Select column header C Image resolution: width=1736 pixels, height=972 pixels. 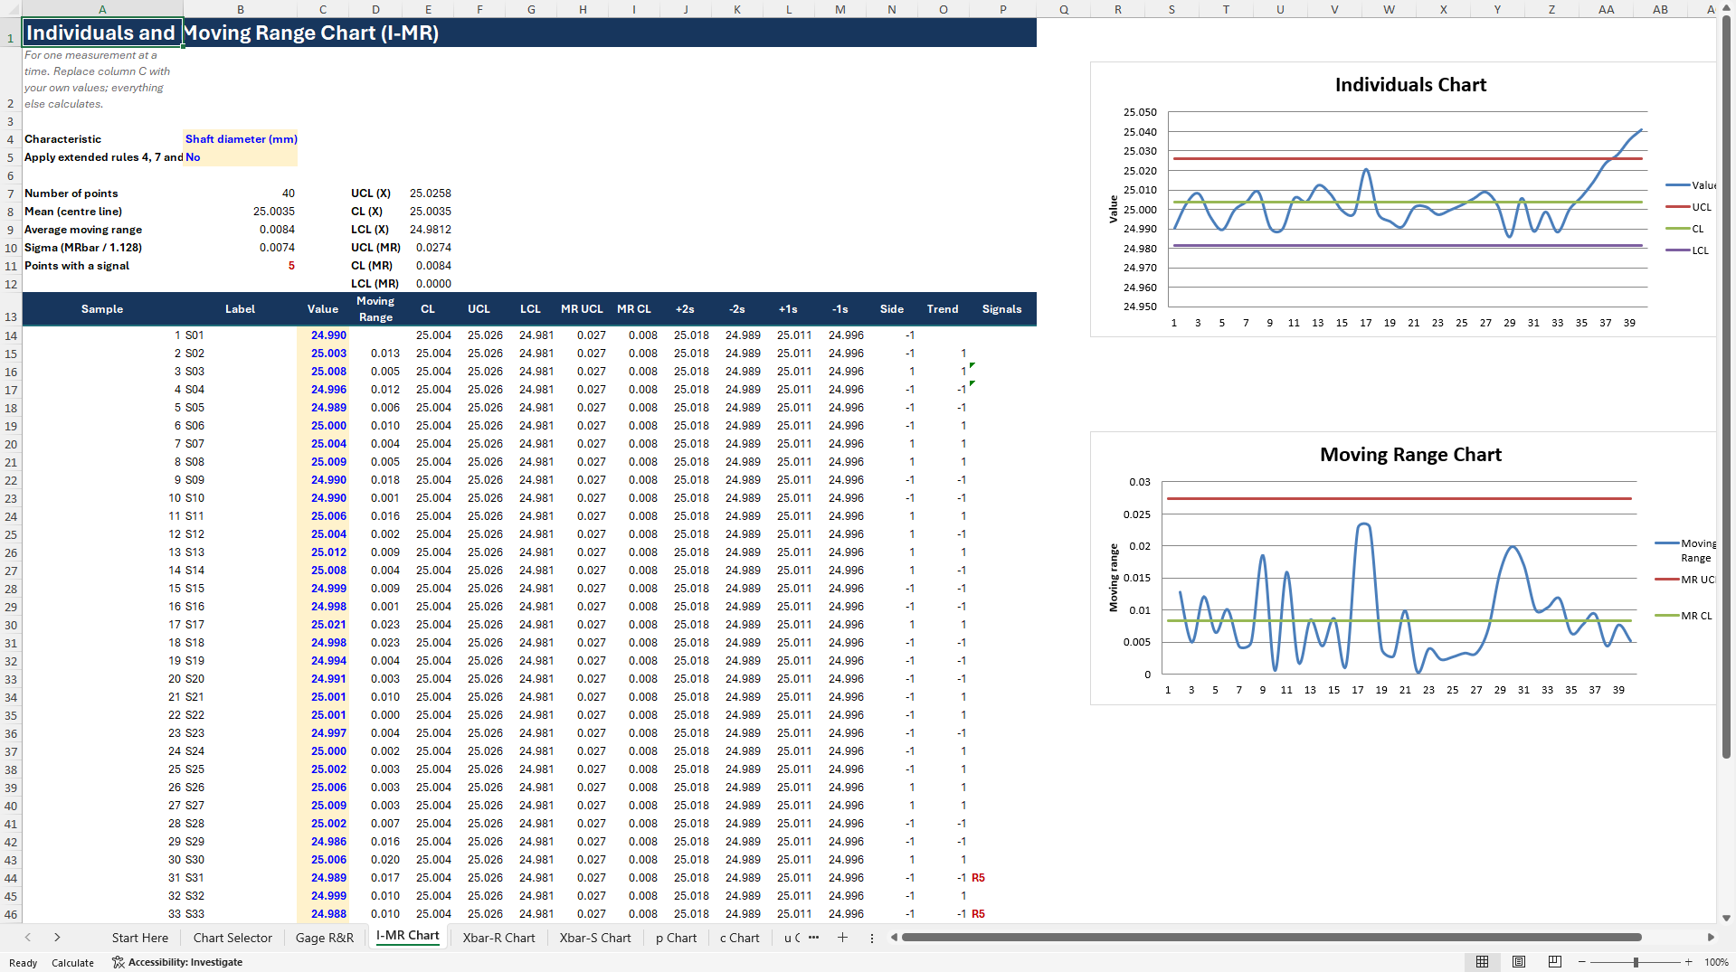click(x=323, y=9)
